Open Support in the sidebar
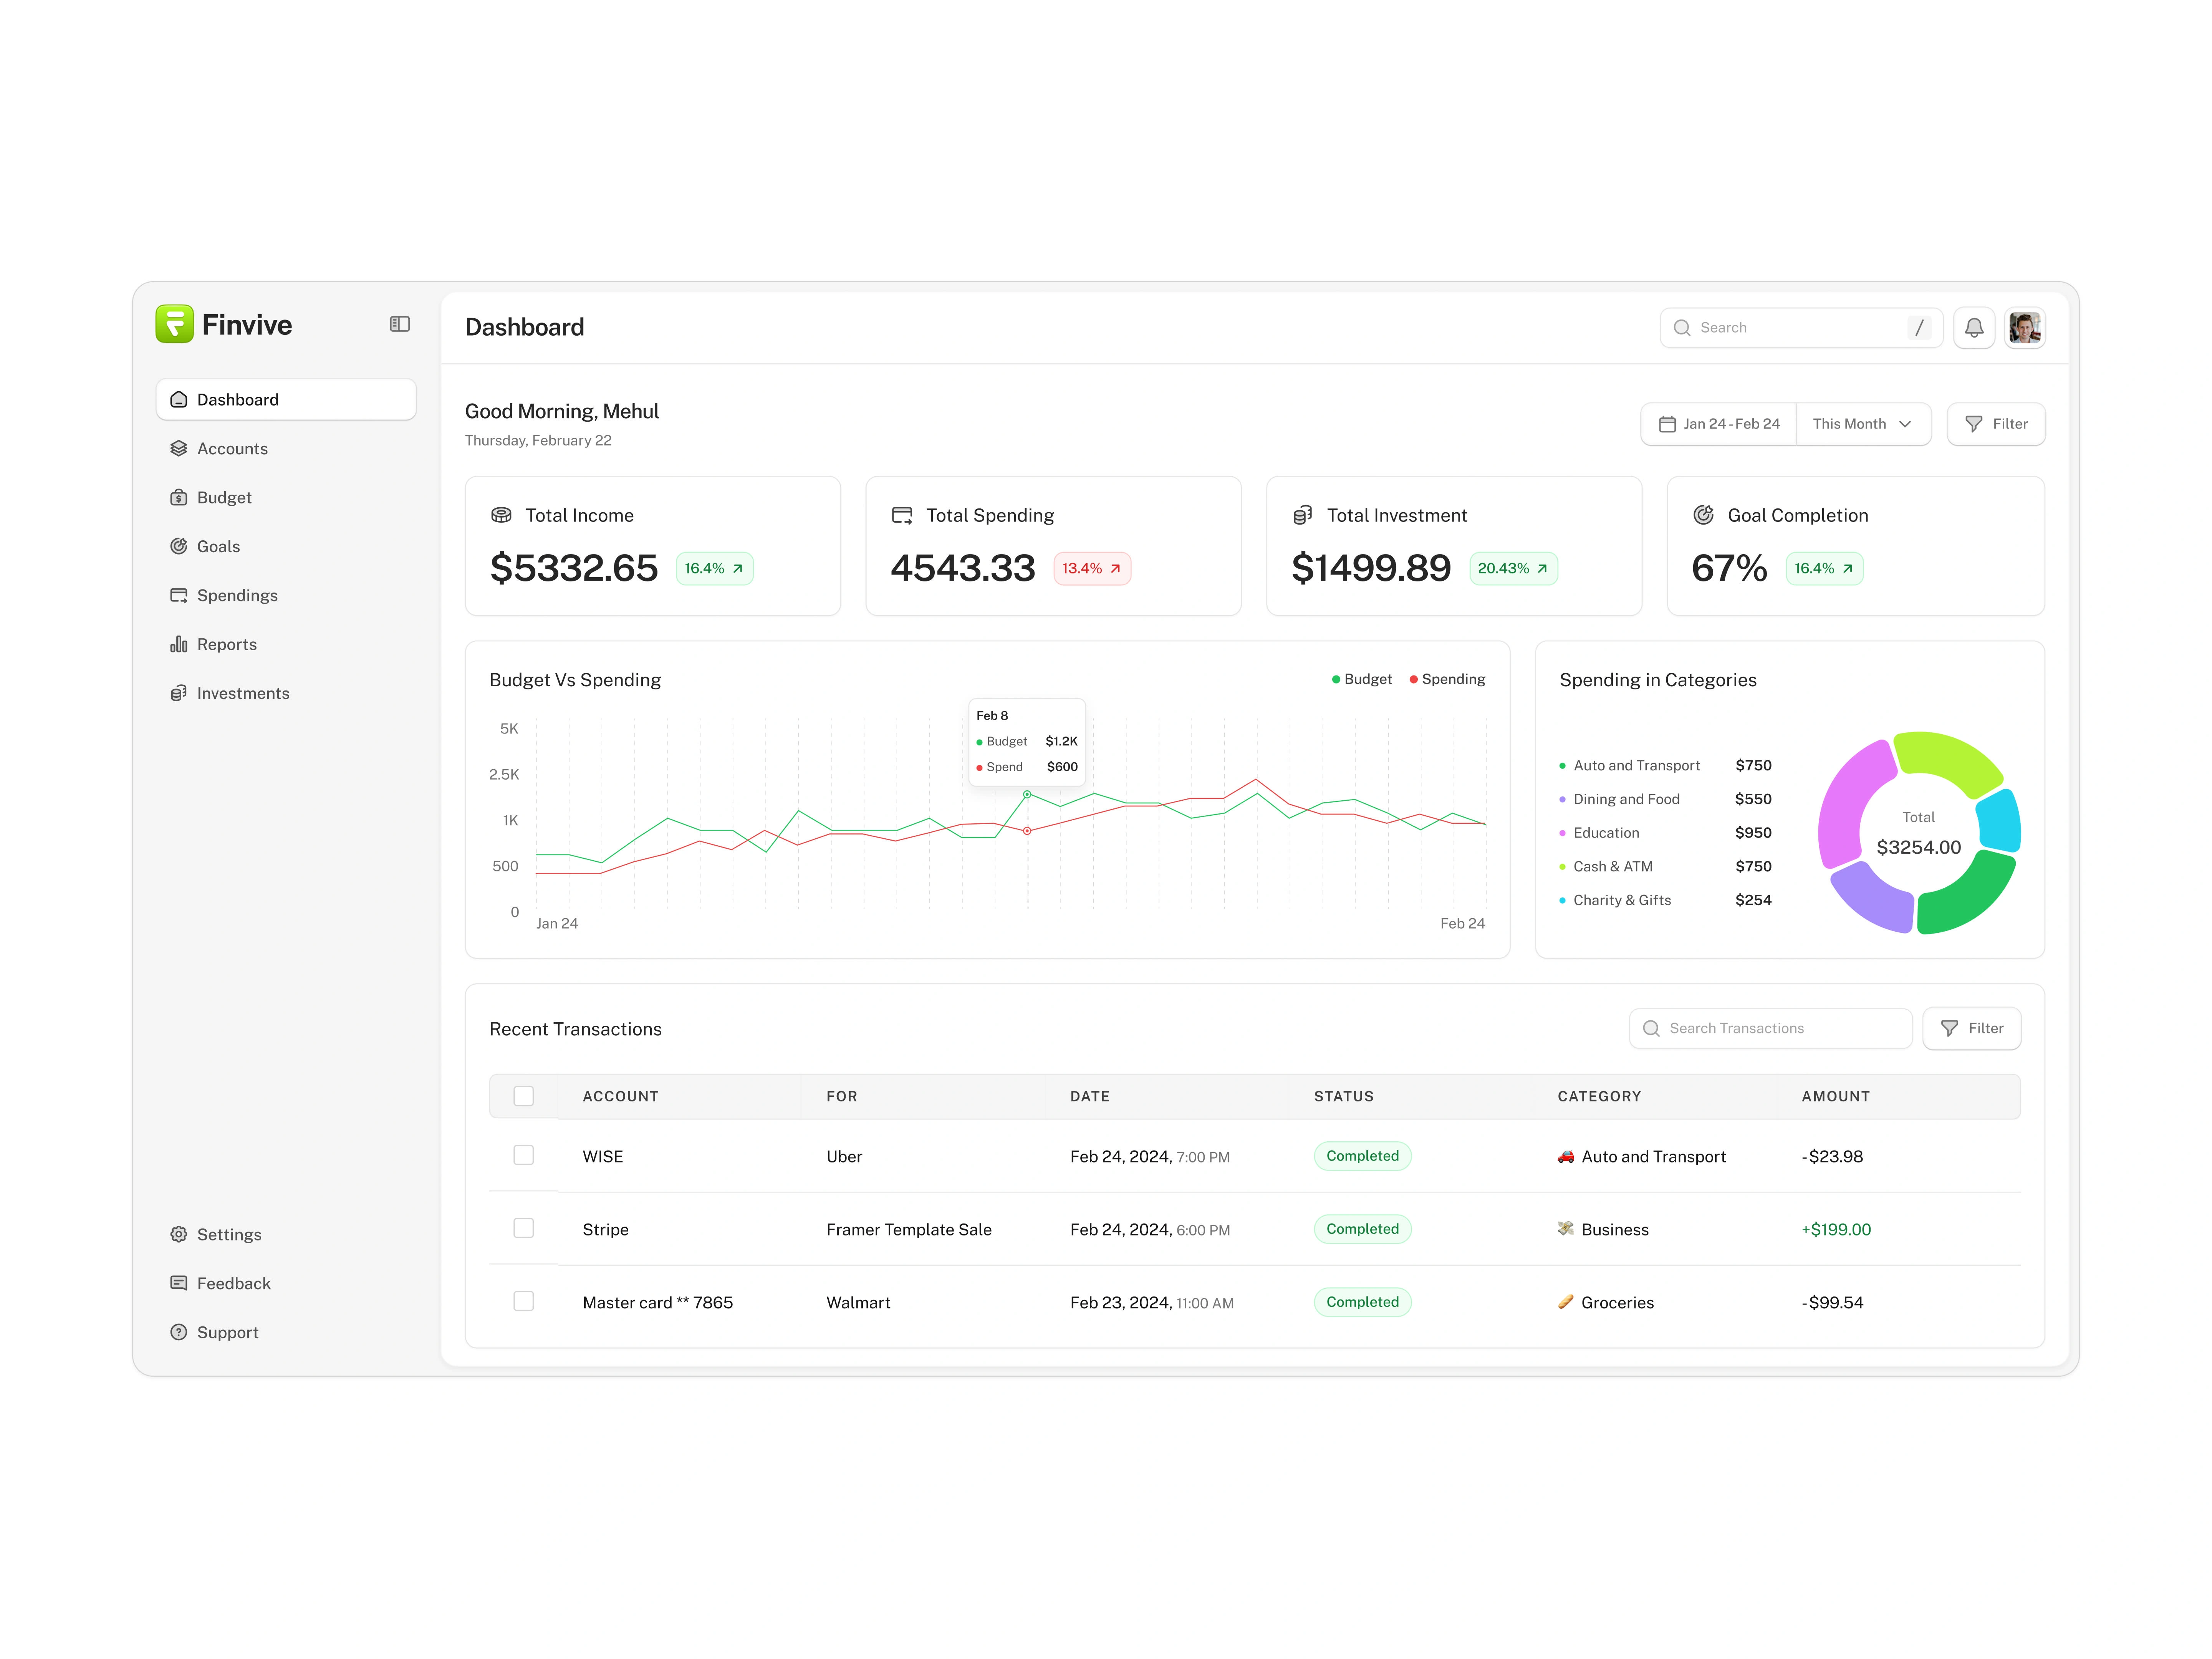The height and width of the screenshot is (1659, 2212). pyautogui.click(x=286, y=1332)
